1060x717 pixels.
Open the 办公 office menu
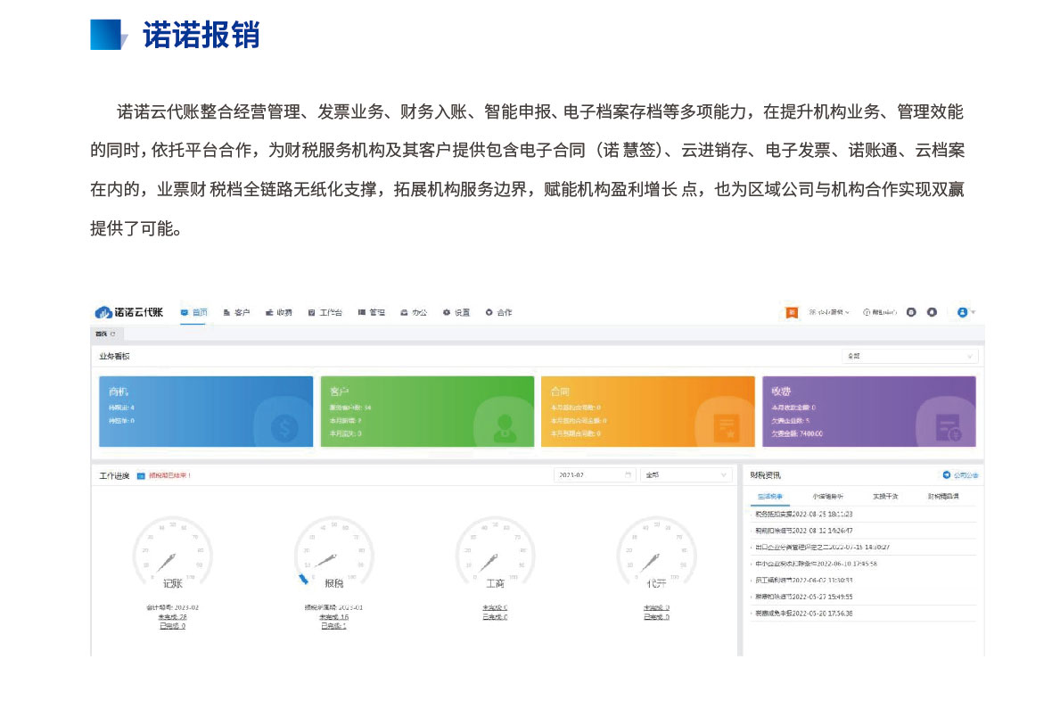tap(414, 312)
